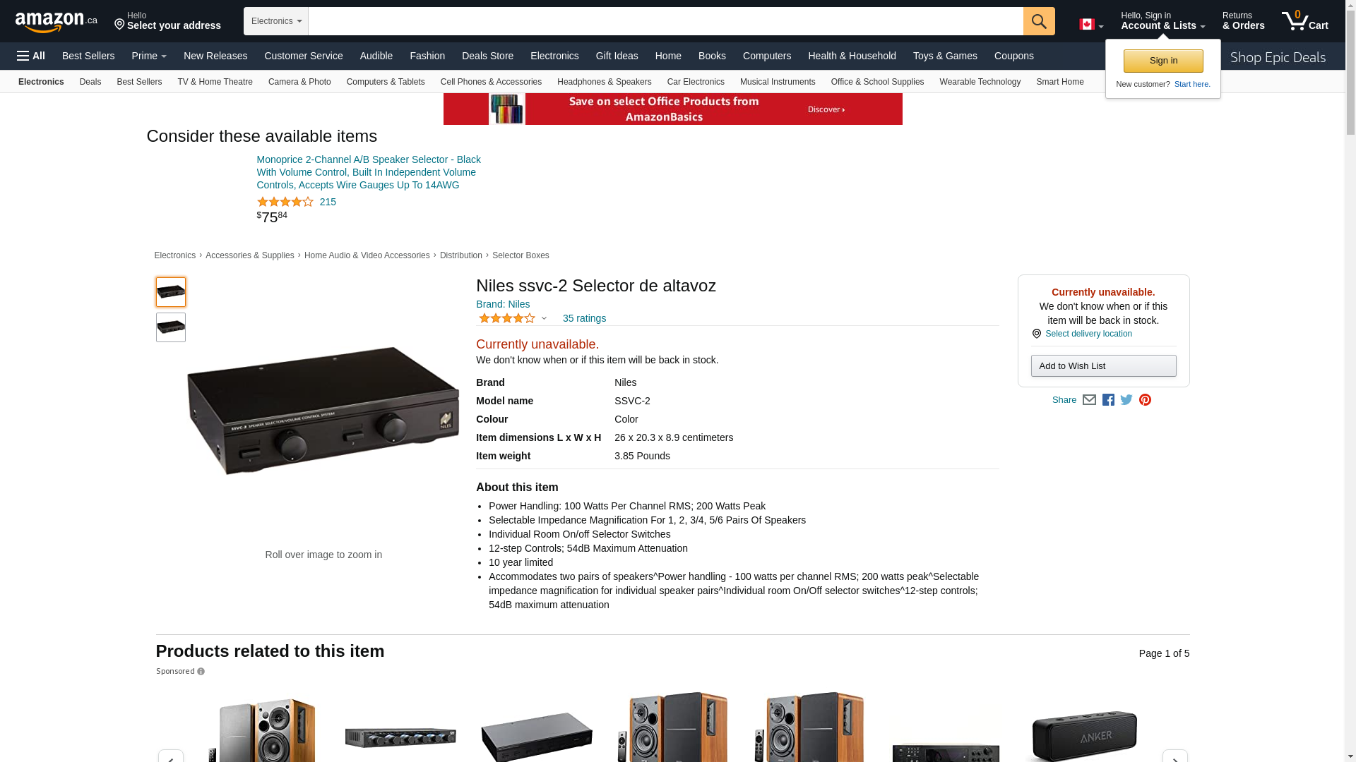Open the shopping cart icon
1356x762 pixels.
(1305, 20)
